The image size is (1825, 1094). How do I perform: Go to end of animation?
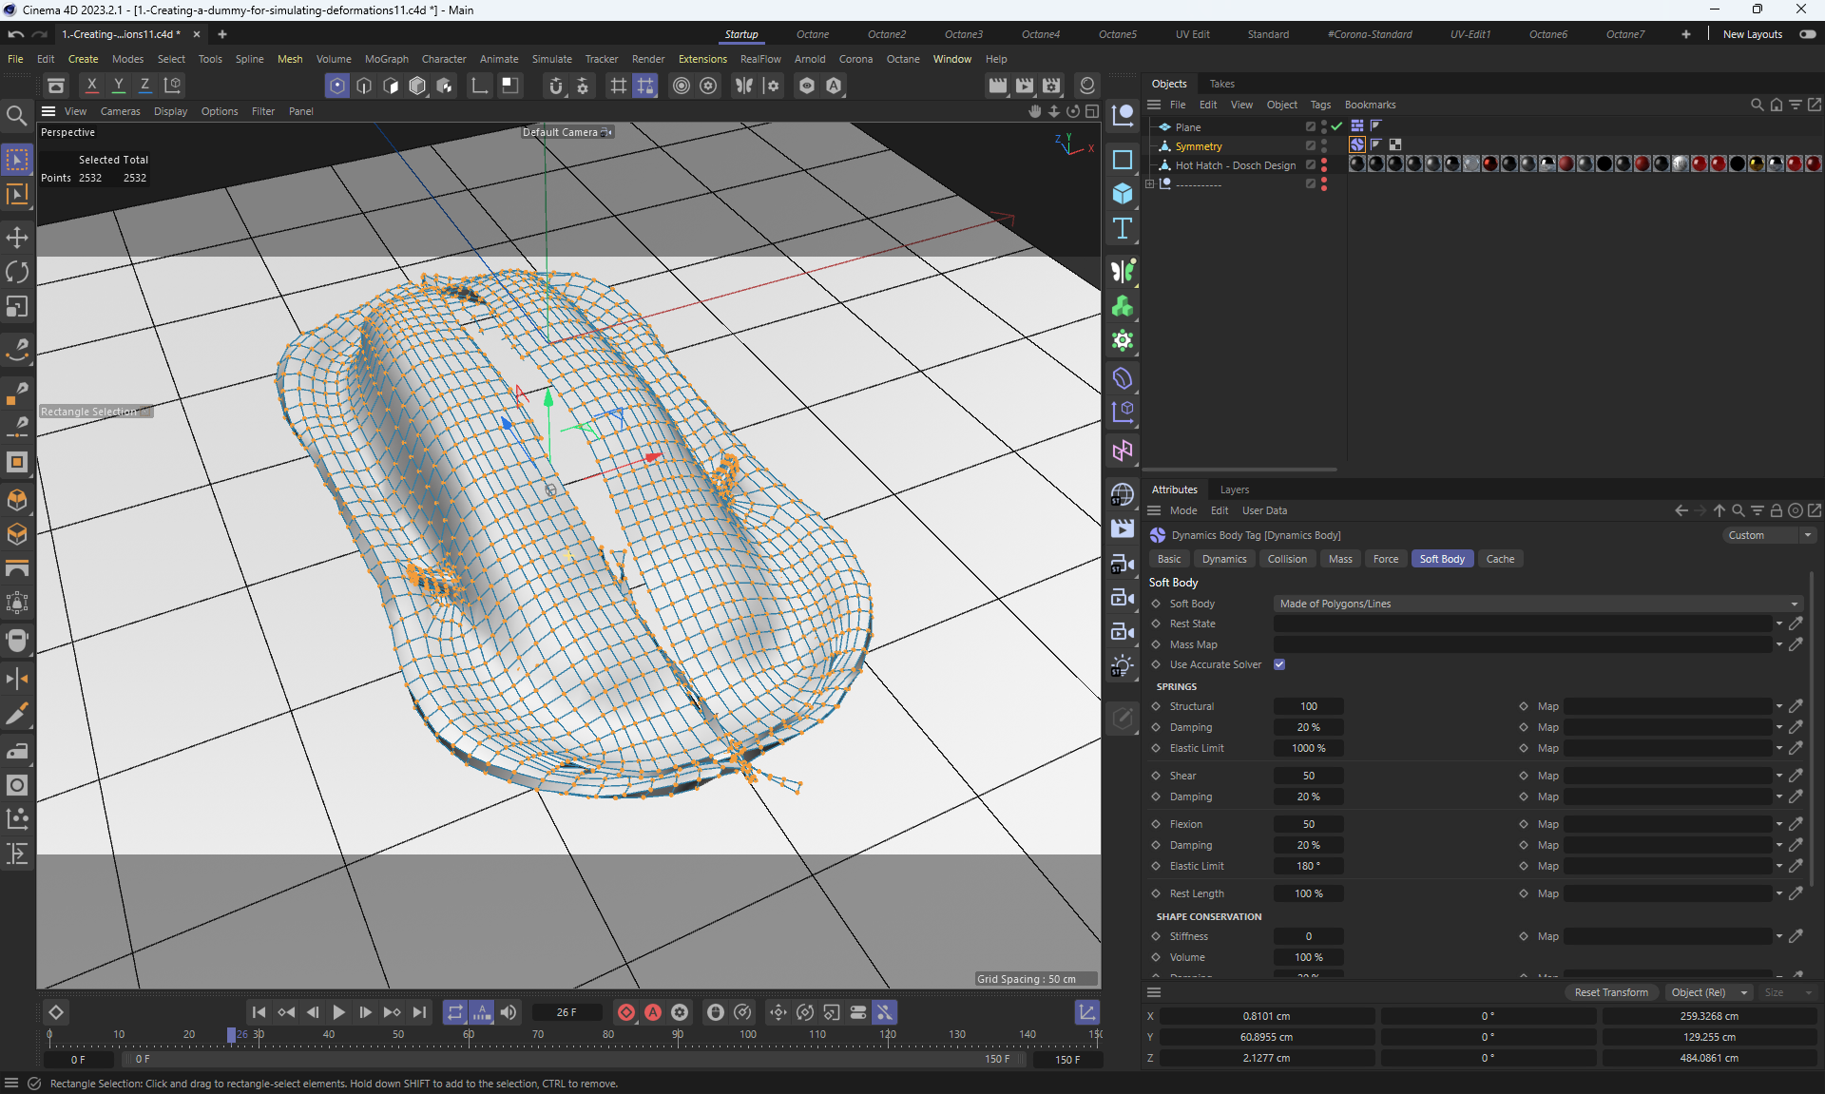click(x=419, y=1012)
